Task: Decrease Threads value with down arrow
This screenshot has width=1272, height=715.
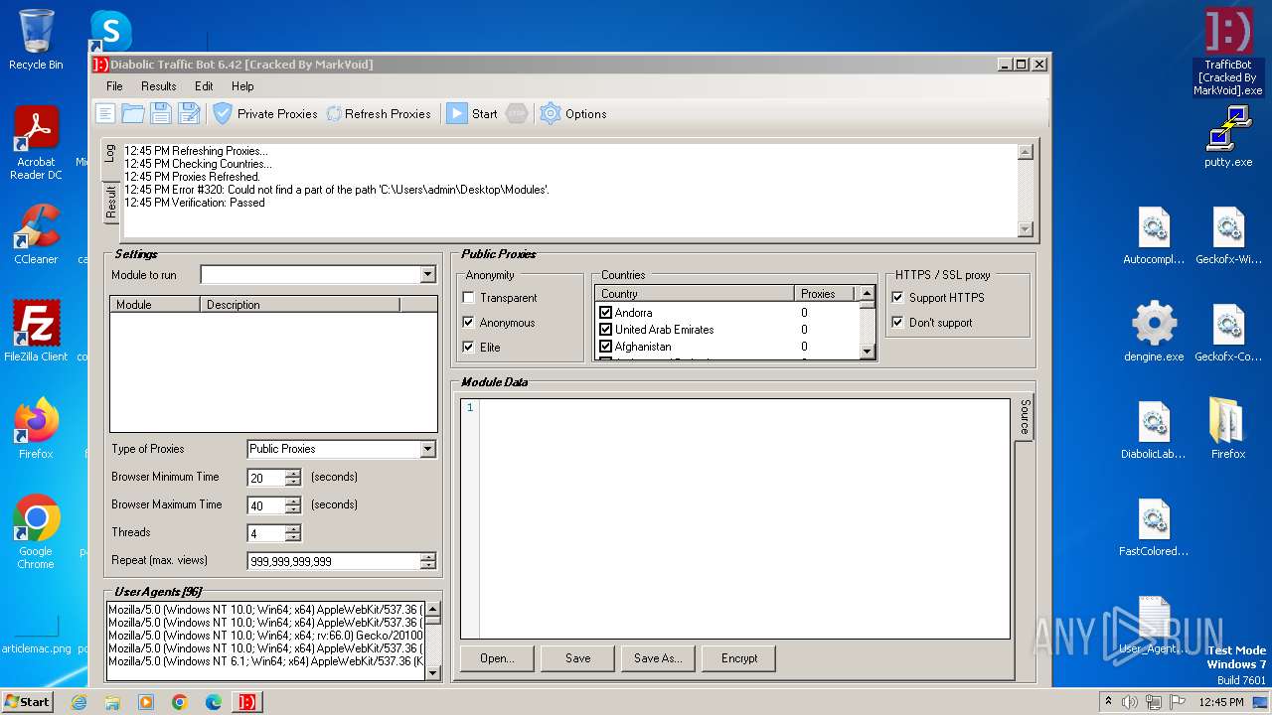Action: tap(293, 536)
